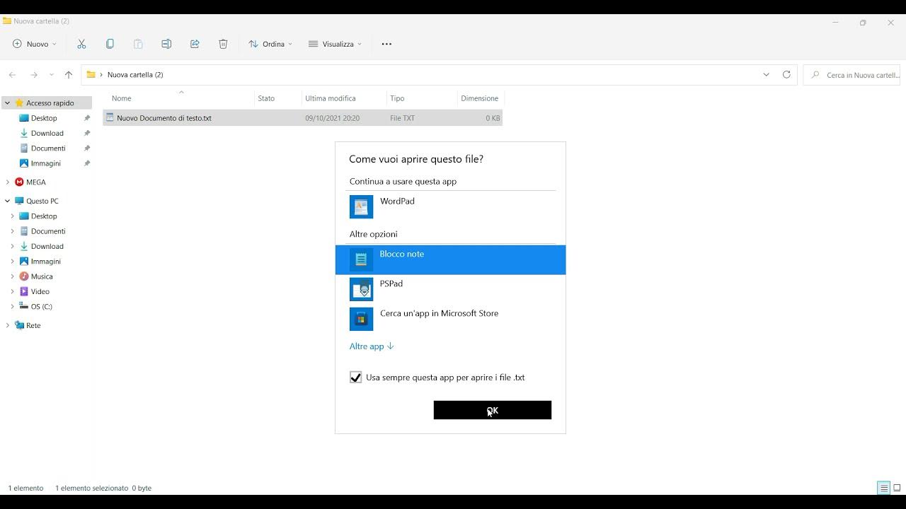Uncheck Usa sempre questa app checkbox
This screenshot has width=906, height=509.
355,377
